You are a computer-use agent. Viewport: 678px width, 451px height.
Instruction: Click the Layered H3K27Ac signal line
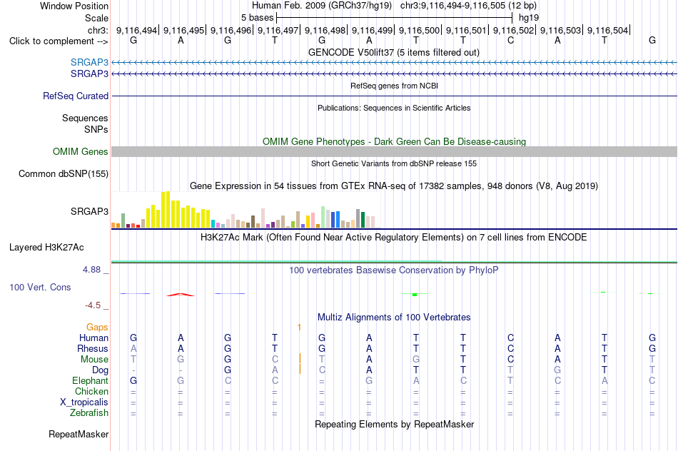tap(395, 262)
